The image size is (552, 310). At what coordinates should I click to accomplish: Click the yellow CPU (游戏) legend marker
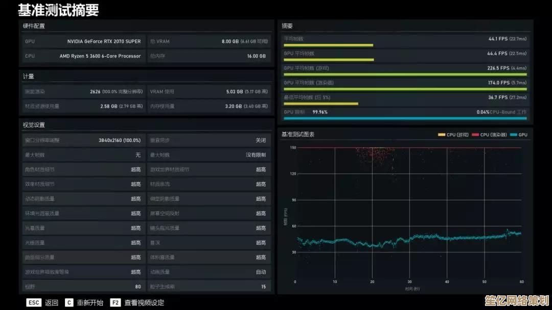pyautogui.click(x=442, y=135)
